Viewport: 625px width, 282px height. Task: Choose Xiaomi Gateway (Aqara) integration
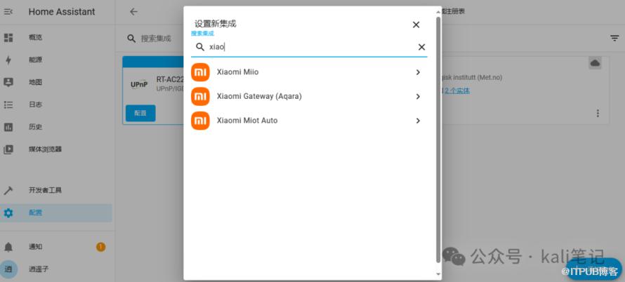tap(309, 96)
